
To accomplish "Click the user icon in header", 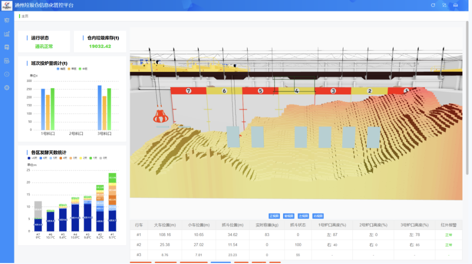I will click(x=456, y=5).
